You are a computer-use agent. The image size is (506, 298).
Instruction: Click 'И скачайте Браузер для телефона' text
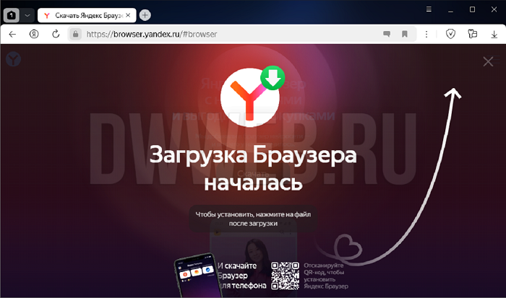click(241, 276)
